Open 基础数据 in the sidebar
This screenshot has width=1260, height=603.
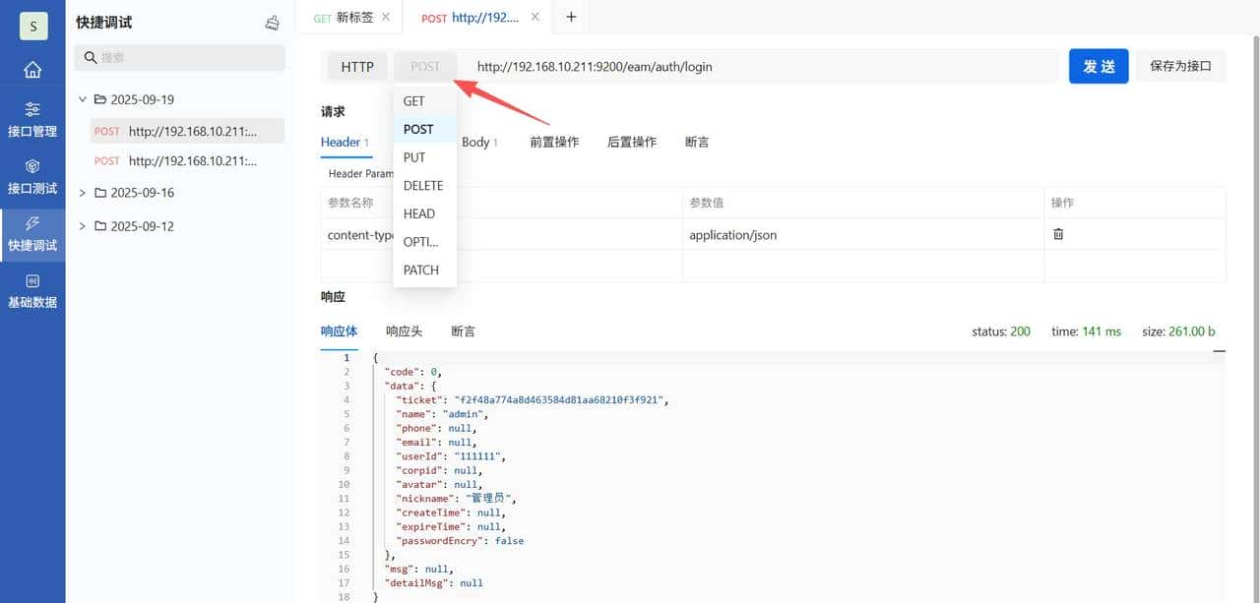[32, 291]
